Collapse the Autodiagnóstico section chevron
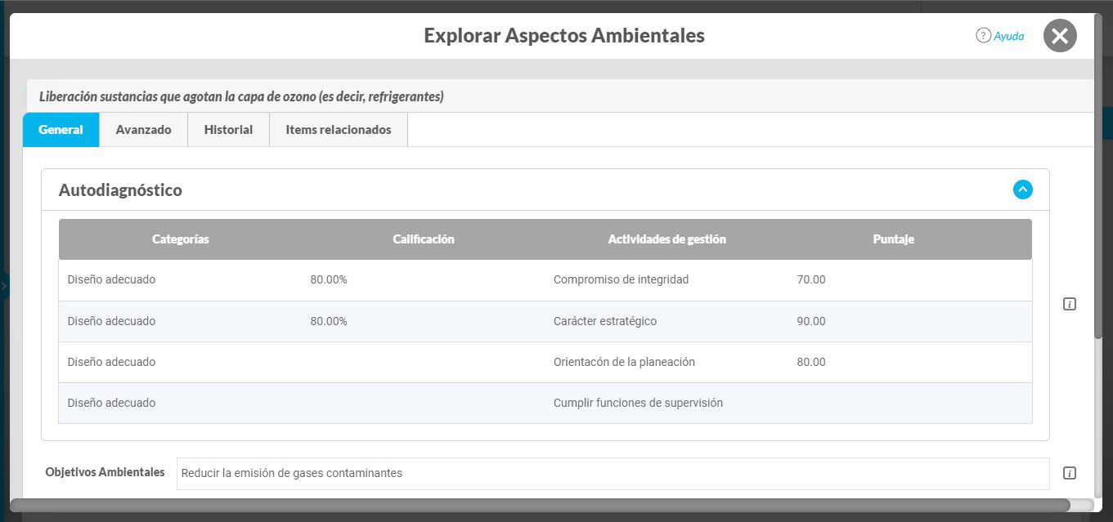 [x=1022, y=190]
